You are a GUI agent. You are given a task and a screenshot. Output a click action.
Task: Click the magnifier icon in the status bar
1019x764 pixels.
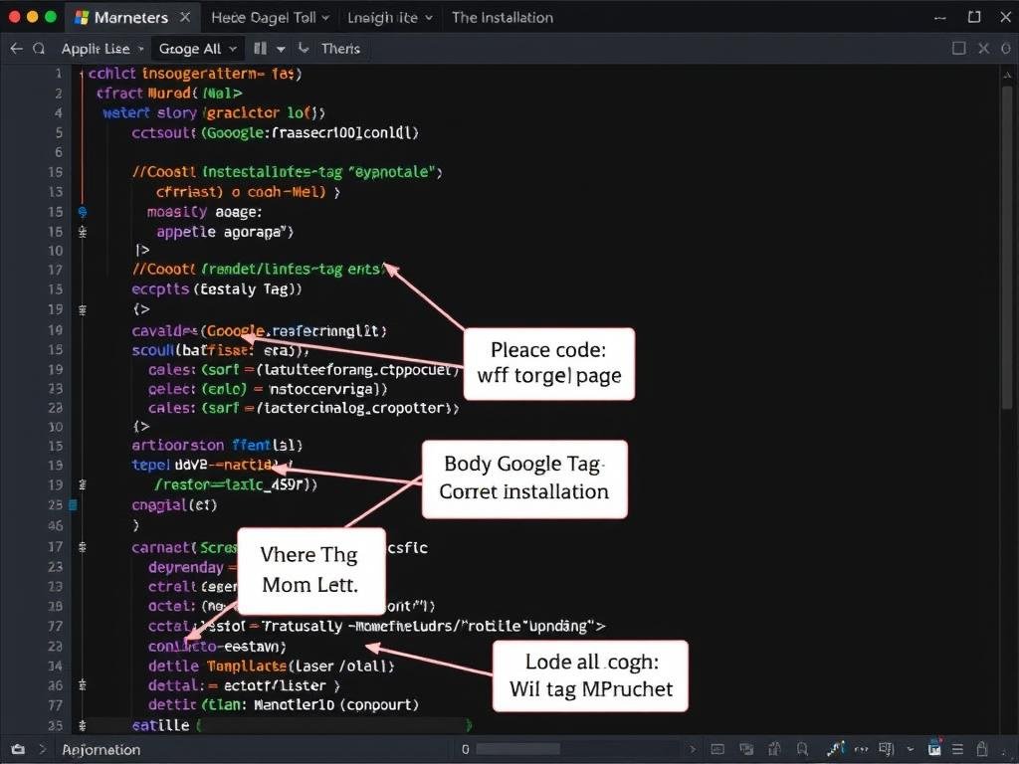800,750
